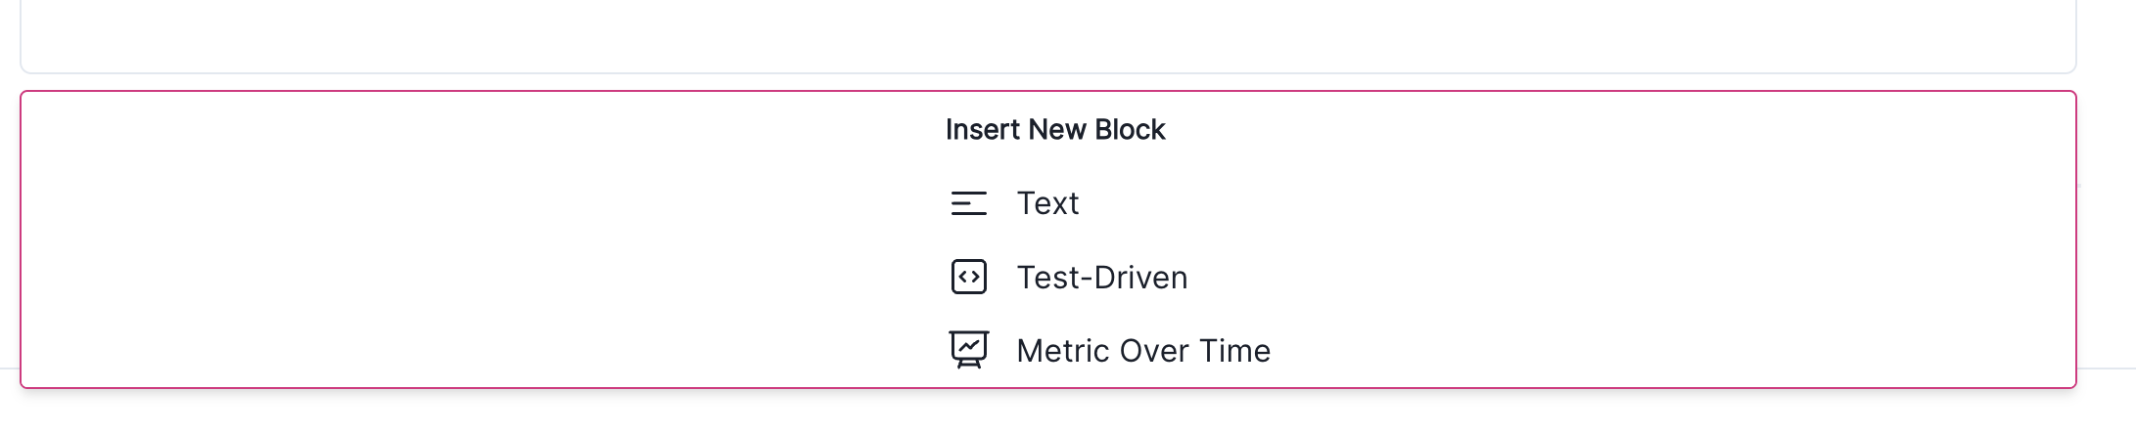Click the bottom border of the card above
The image size is (2136, 434).
(x=1047, y=72)
